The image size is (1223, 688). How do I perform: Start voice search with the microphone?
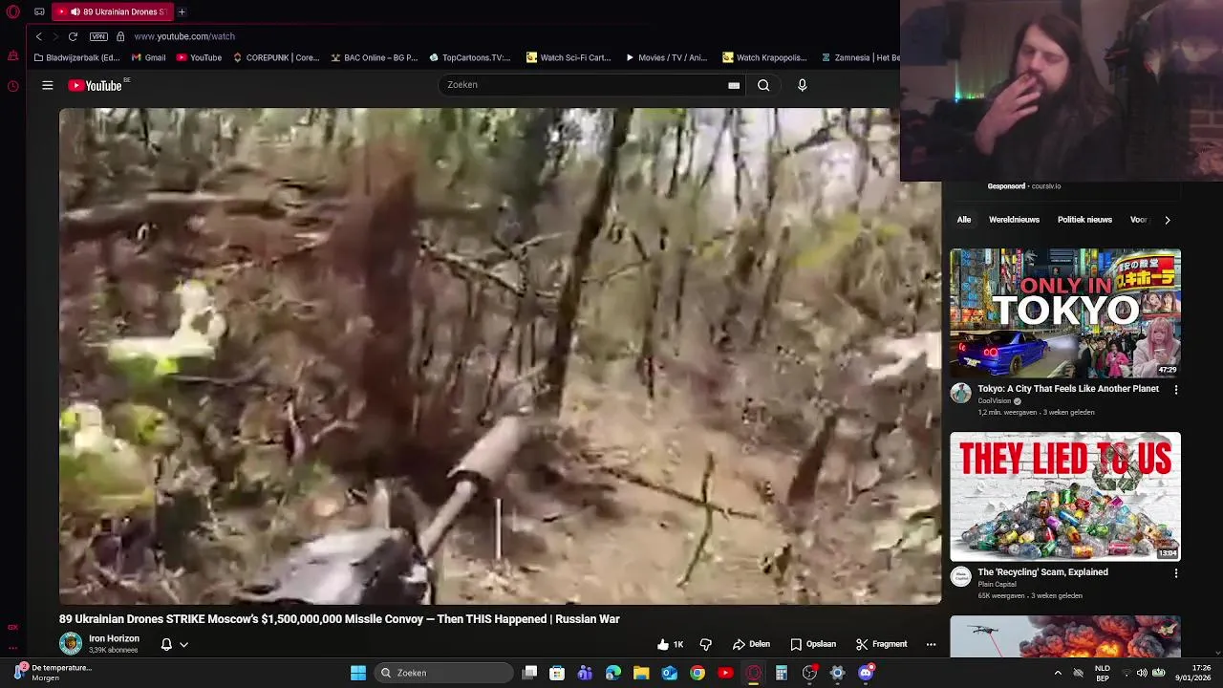803,85
